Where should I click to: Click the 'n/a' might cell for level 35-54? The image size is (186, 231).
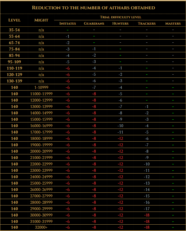[41, 30]
